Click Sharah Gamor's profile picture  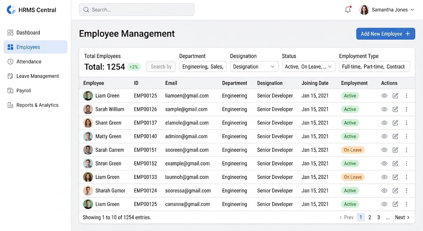pos(88,191)
